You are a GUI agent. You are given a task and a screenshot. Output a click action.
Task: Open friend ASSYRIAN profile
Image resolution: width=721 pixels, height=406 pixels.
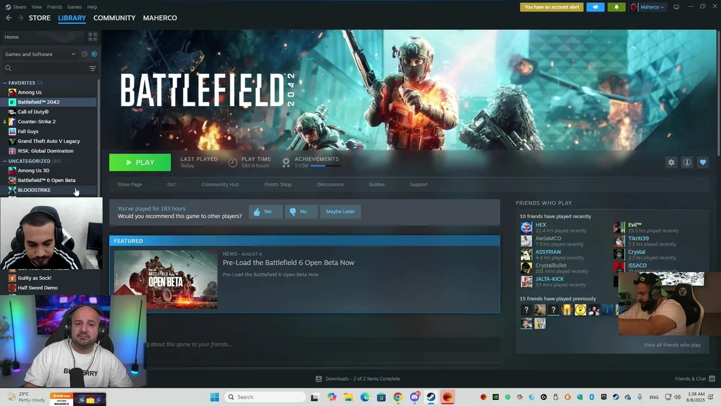548,252
